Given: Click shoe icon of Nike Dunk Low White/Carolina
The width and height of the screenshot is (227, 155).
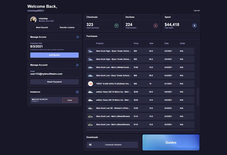Looking at the screenshot, I should (x=90, y=67).
